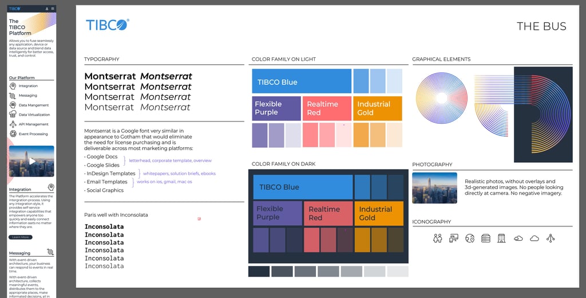Click the Learn More button
The width and height of the screenshot is (586, 298).
pos(21,237)
